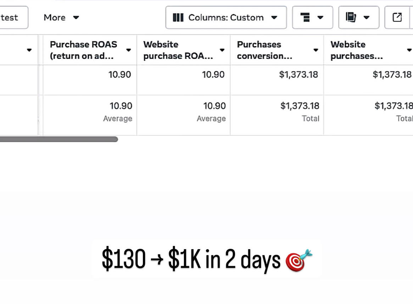413x304 pixels.
Task: Click the columns icon beside Custom label
Action: pos(178,18)
